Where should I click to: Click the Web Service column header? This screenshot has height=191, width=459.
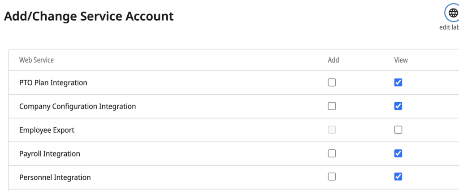coord(36,60)
